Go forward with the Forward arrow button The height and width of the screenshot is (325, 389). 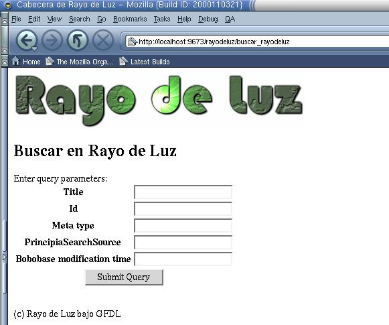[x=52, y=40]
